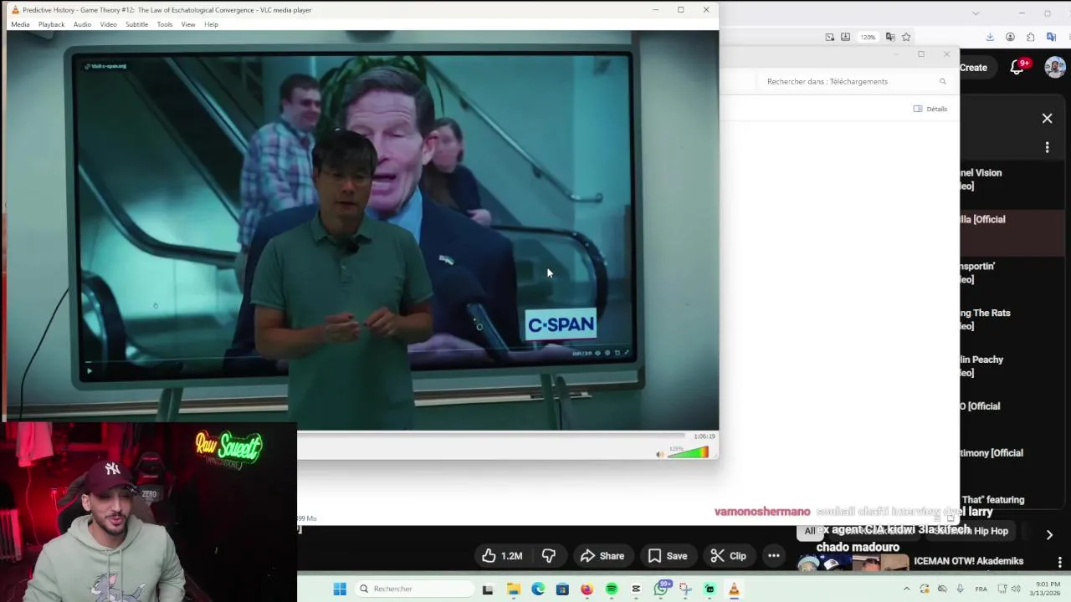The image size is (1071, 602).
Task: Select the 'Hip Hop' filter chip
Action: pos(971,531)
